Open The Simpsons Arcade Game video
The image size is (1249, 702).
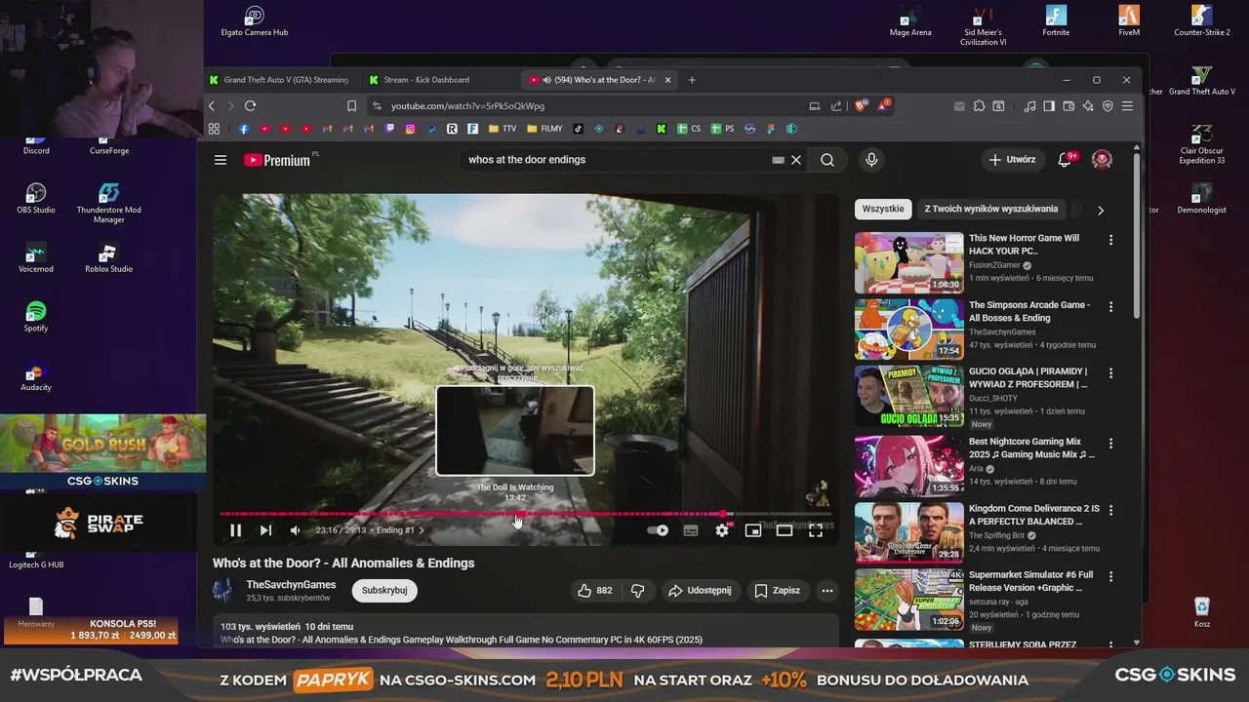click(908, 330)
